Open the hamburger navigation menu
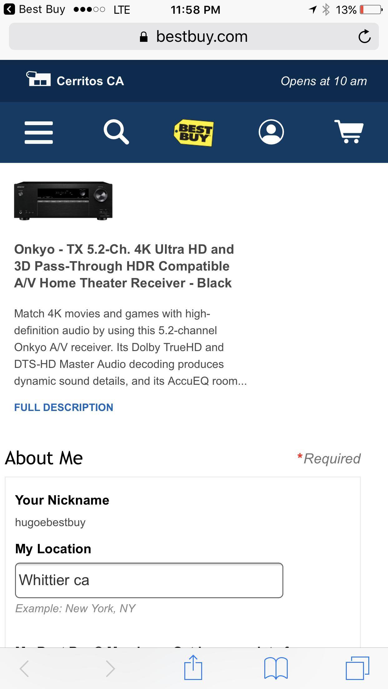This screenshot has height=689, width=388. 38,132
